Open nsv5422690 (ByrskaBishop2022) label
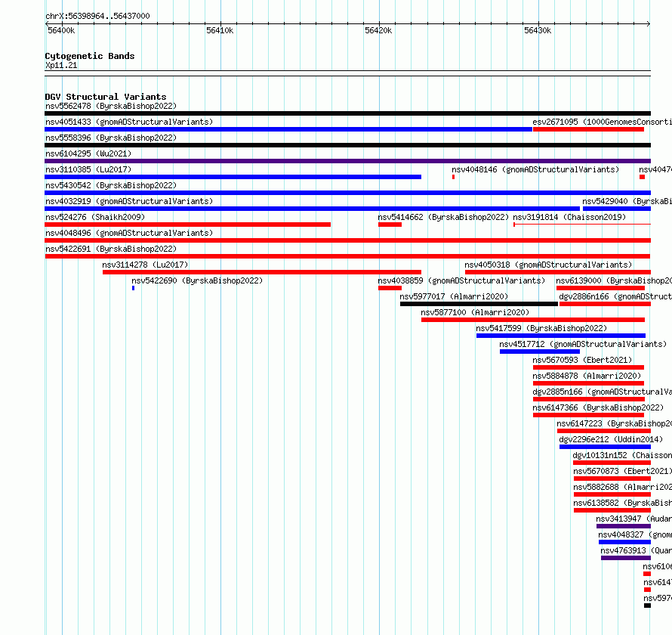The width and height of the screenshot is (672, 635). tap(197, 280)
